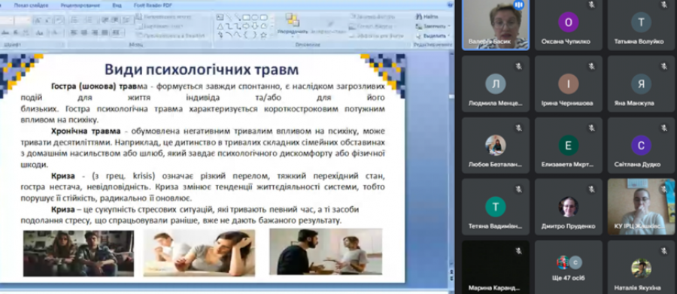The image size is (677, 294).
Task: Pick the five-point star shape
Action: point(263,35)
